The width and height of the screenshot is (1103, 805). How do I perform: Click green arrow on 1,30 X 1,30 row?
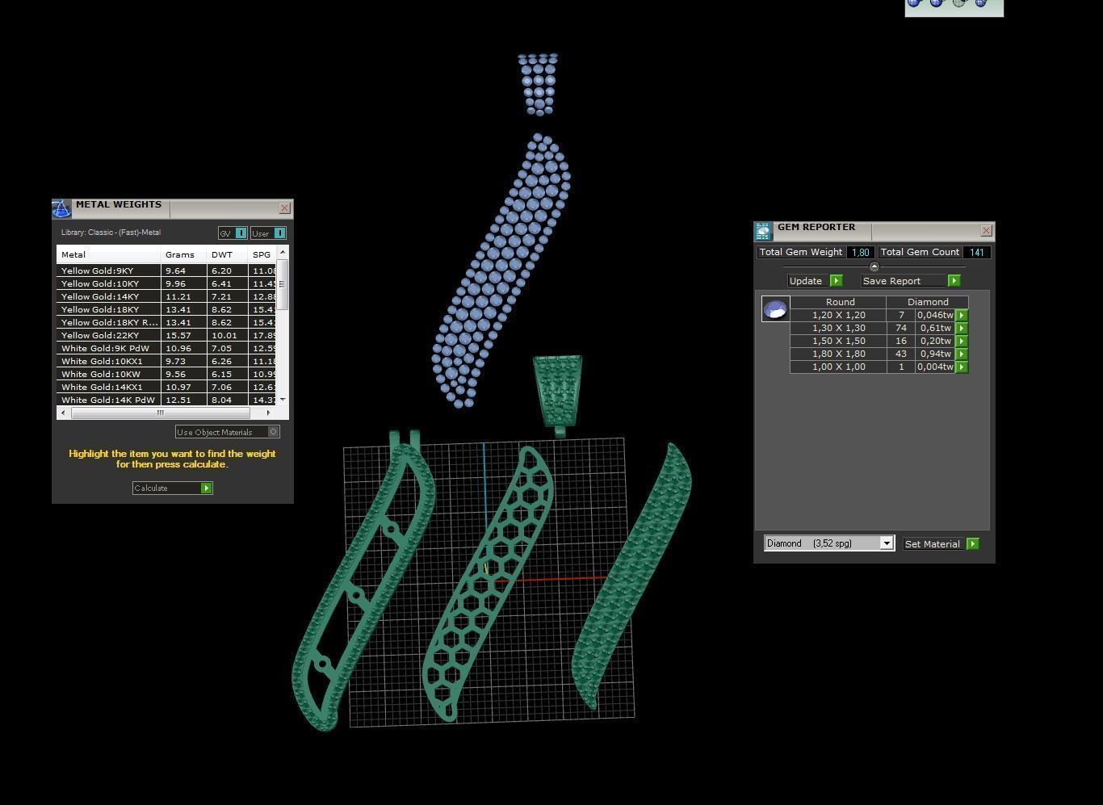tap(962, 328)
